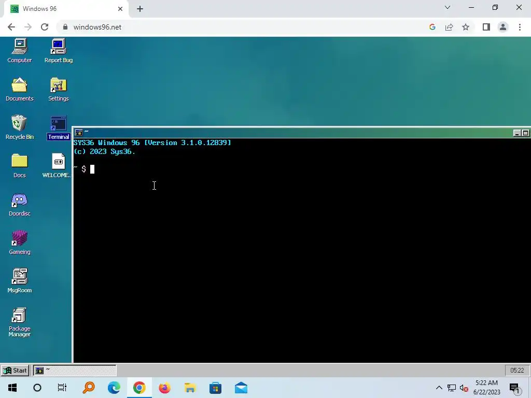Minimize the terminal window
Viewport: 531px width, 398px height.
[x=517, y=133]
